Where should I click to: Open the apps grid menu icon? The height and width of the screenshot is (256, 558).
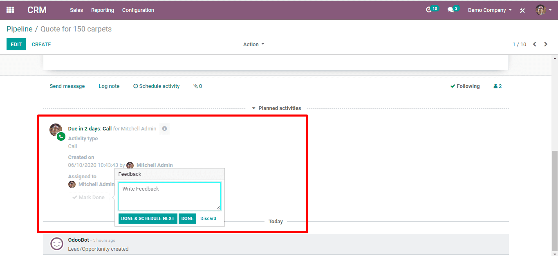pos(10,10)
